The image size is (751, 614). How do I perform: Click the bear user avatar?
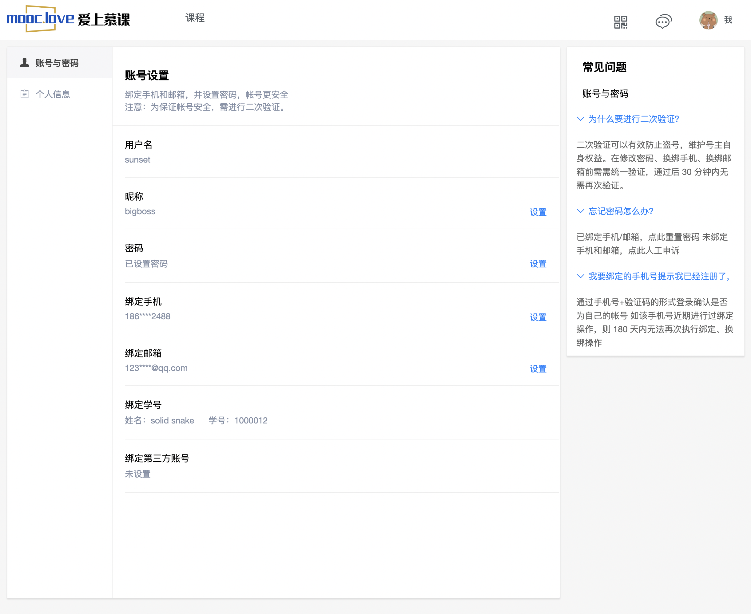(708, 20)
